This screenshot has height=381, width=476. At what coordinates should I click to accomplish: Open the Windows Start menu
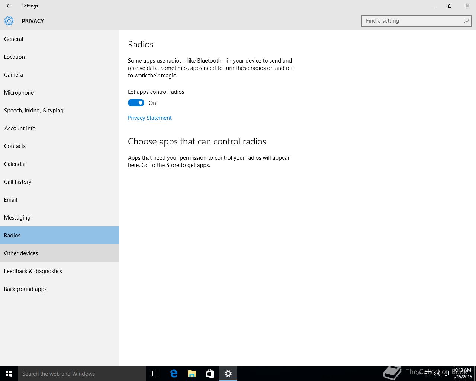pyautogui.click(x=9, y=374)
